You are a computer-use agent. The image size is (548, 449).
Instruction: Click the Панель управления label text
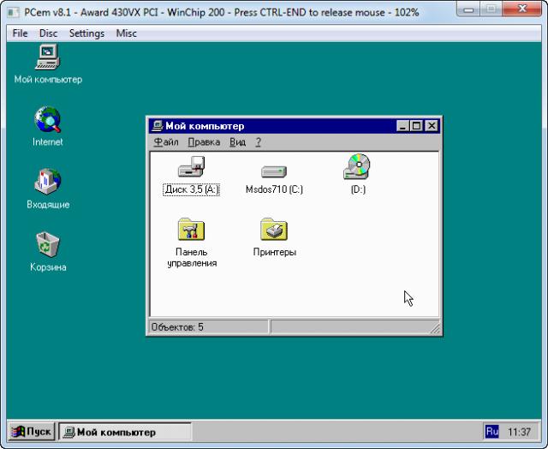click(x=192, y=258)
